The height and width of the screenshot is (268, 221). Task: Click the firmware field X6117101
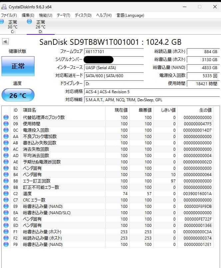[x=114, y=51]
